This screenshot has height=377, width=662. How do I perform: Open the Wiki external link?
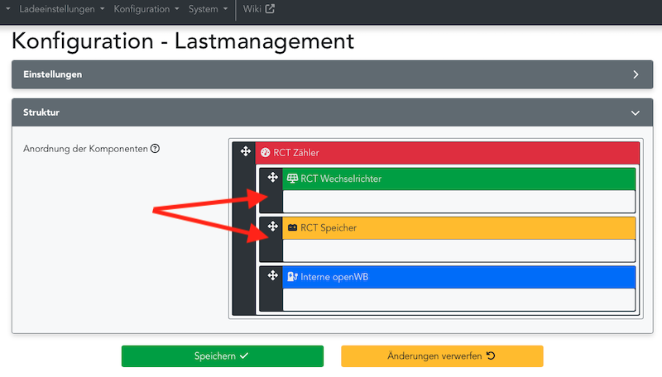point(259,9)
